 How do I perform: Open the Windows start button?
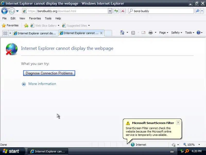pos(12,151)
